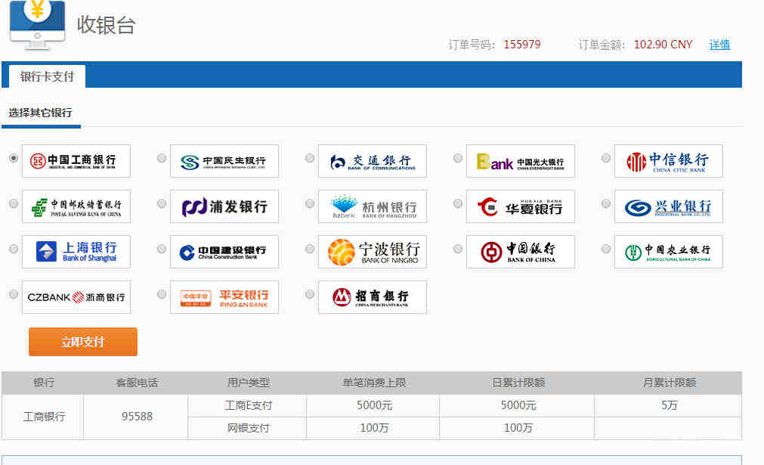Screen dimensions: 764x465
Task: Choose the Industrial Bank (兴业银行) logo
Action: pyautogui.click(x=669, y=206)
